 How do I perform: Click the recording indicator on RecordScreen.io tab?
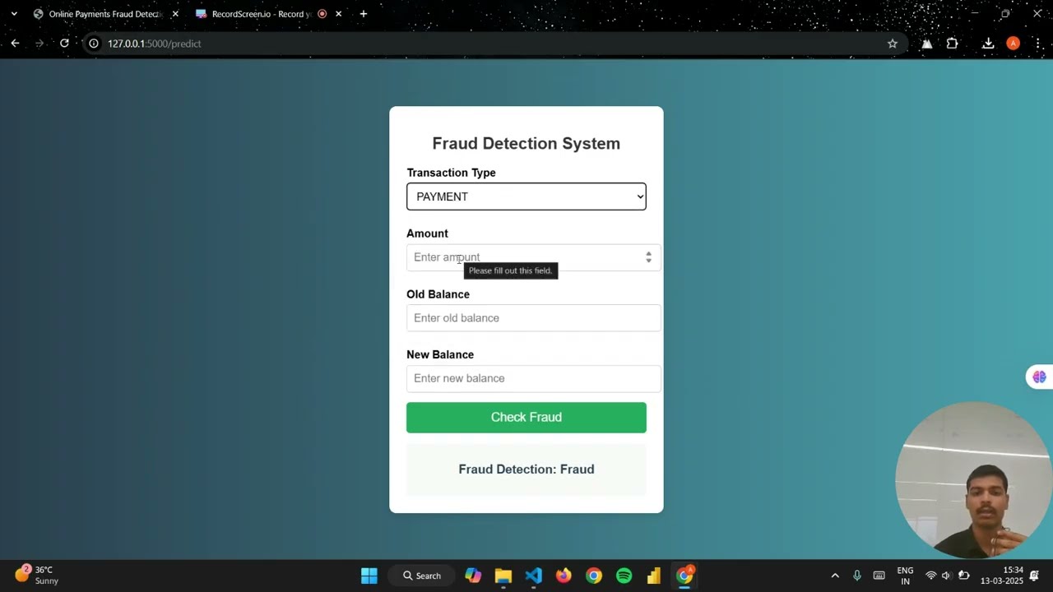[322, 14]
